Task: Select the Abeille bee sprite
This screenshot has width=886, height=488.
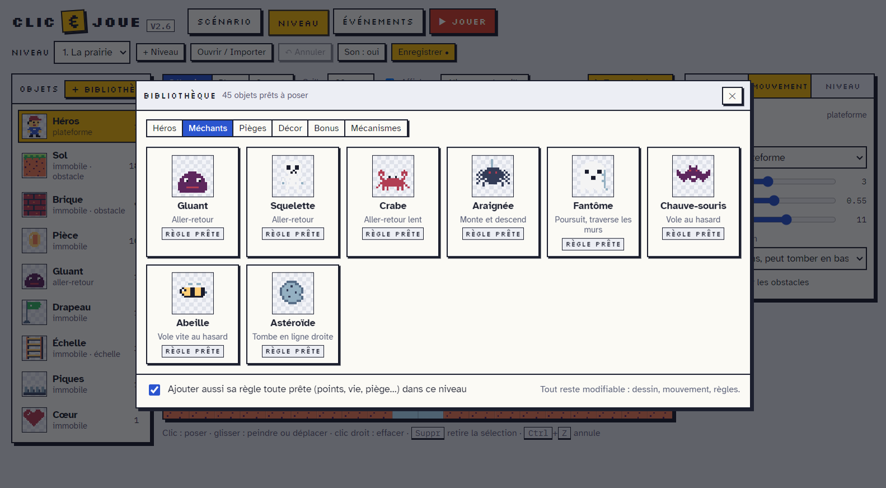Action: pyautogui.click(x=193, y=293)
